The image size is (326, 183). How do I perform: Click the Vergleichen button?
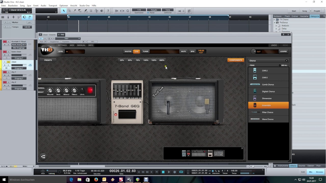click(x=55, y=42)
